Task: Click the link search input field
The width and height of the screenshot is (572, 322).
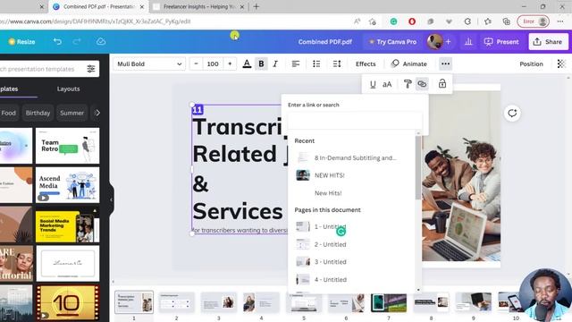Action: (x=355, y=121)
